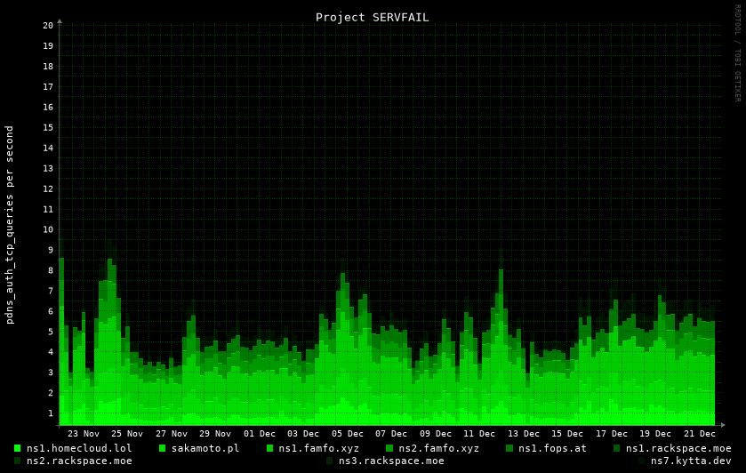Click the sakamoto.pl legend color square
This screenshot has height=473, width=746.
(x=163, y=448)
